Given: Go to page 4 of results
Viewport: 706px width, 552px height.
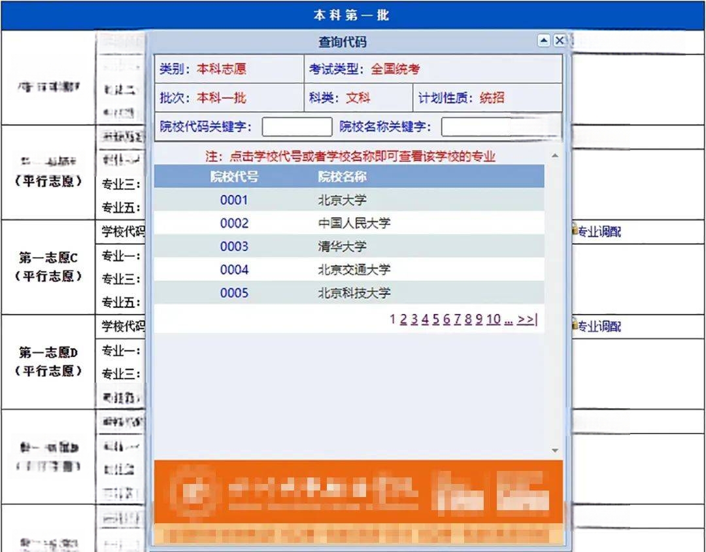Looking at the screenshot, I should click(x=425, y=319).
